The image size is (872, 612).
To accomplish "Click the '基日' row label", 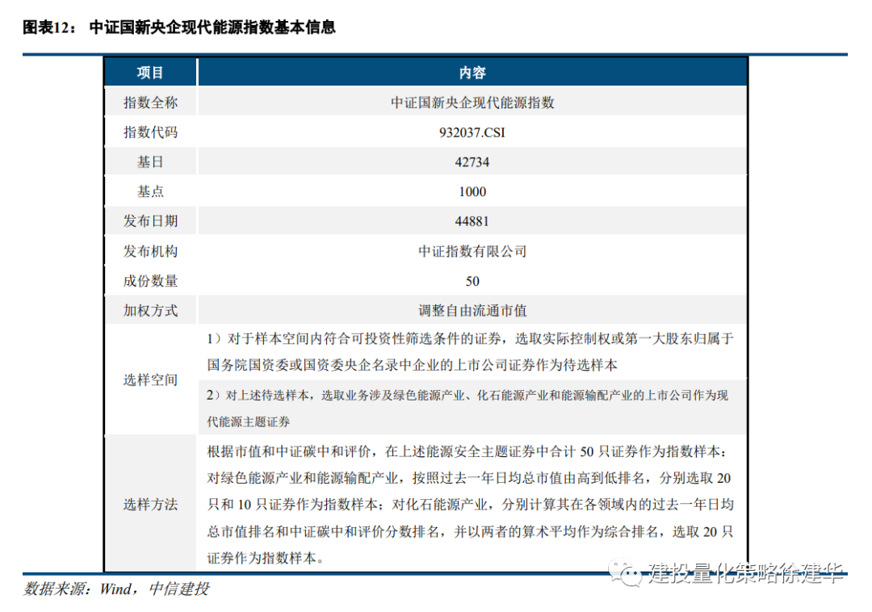I will [x=150, y=161].
